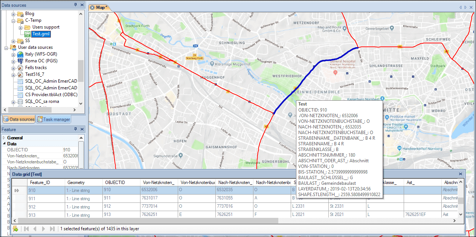The height and width of the screenshot is (237, 476).
Task: Click the Feature_ID column header
Action: click(x=46, y=183)
